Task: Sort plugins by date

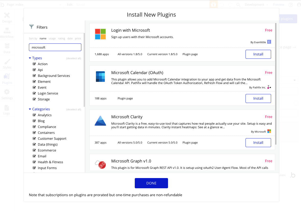Action: click(70, 38)
